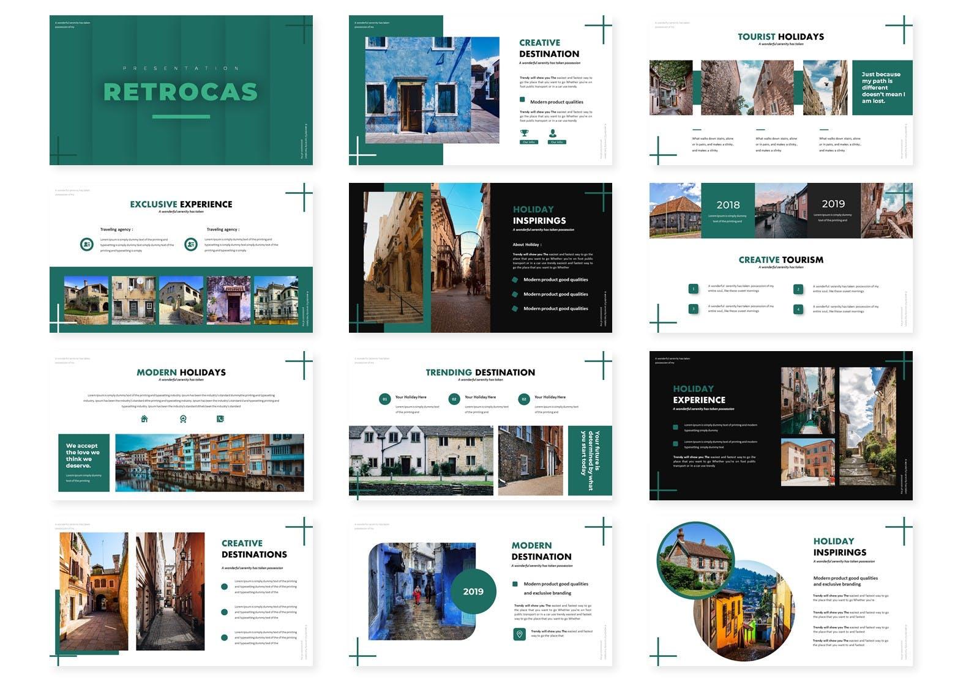Click the 2019 dark box on Creative Tourism slide
Image resolution: width=955 pixels, height=682 pixels.
click(x=833, y=210)
